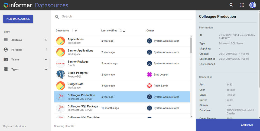Screen dimensions: 260x131
Task: Open Keyboard shortcuts link
Action: tap(15, 126)
